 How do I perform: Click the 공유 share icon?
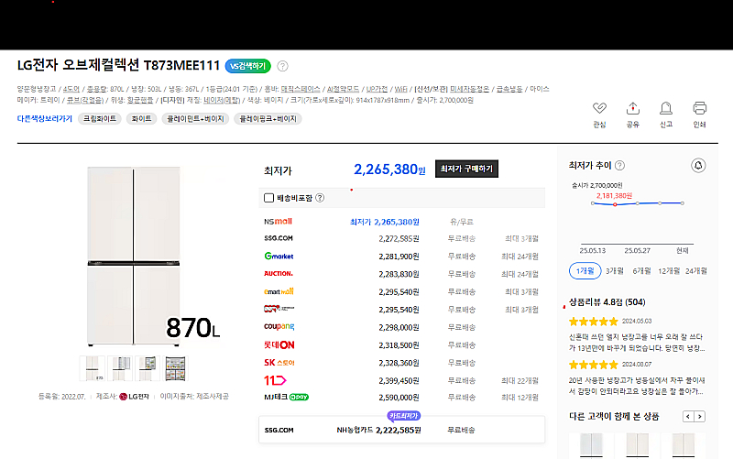tap(633, 108)
